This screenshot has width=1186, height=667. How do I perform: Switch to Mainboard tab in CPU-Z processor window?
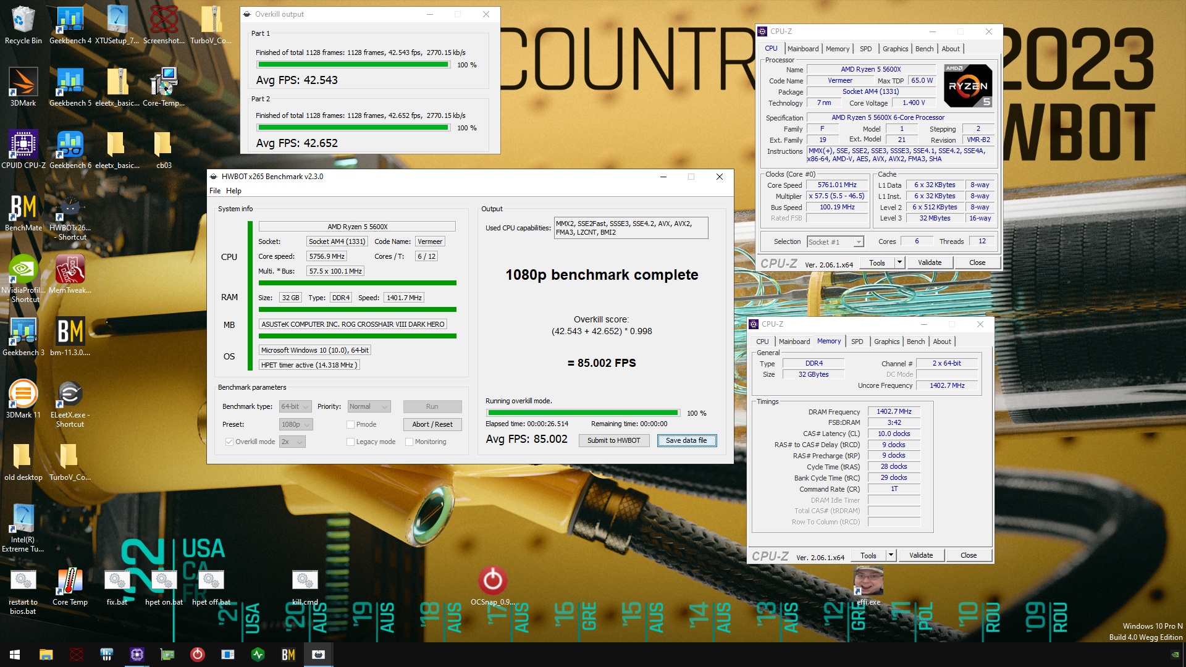click(803, 49)
